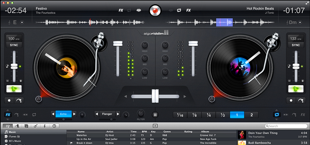Open the grid sampler button beside FILTER knob

[x=155, y=115]
